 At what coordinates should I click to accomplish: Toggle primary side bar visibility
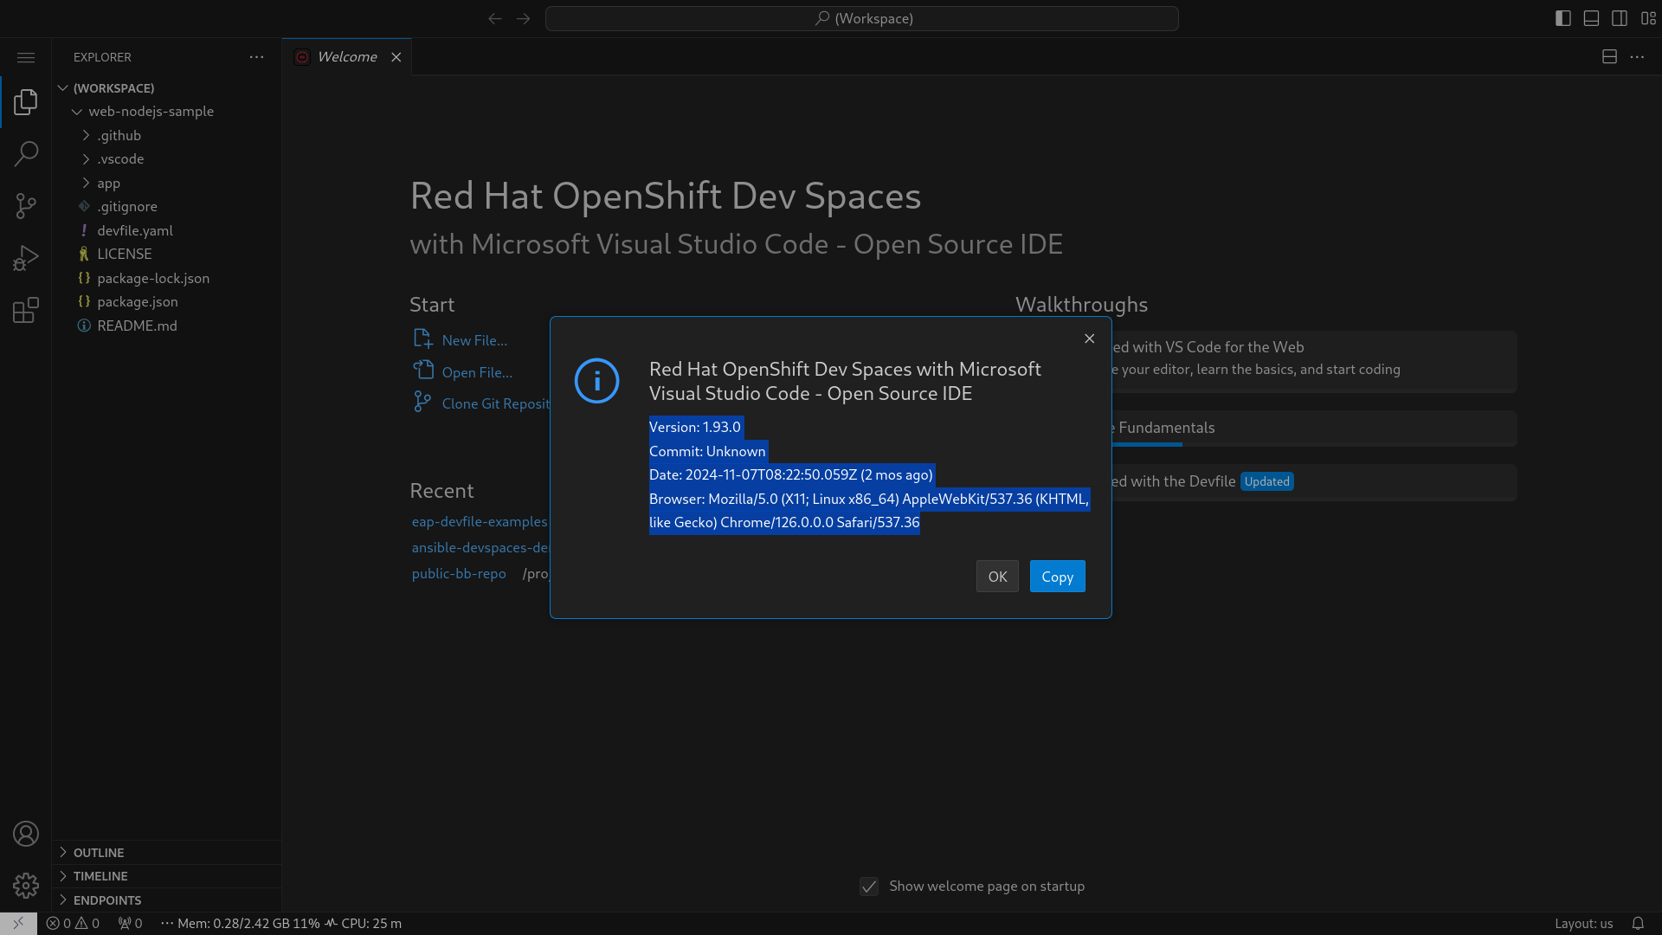(x=1563, y=18)
